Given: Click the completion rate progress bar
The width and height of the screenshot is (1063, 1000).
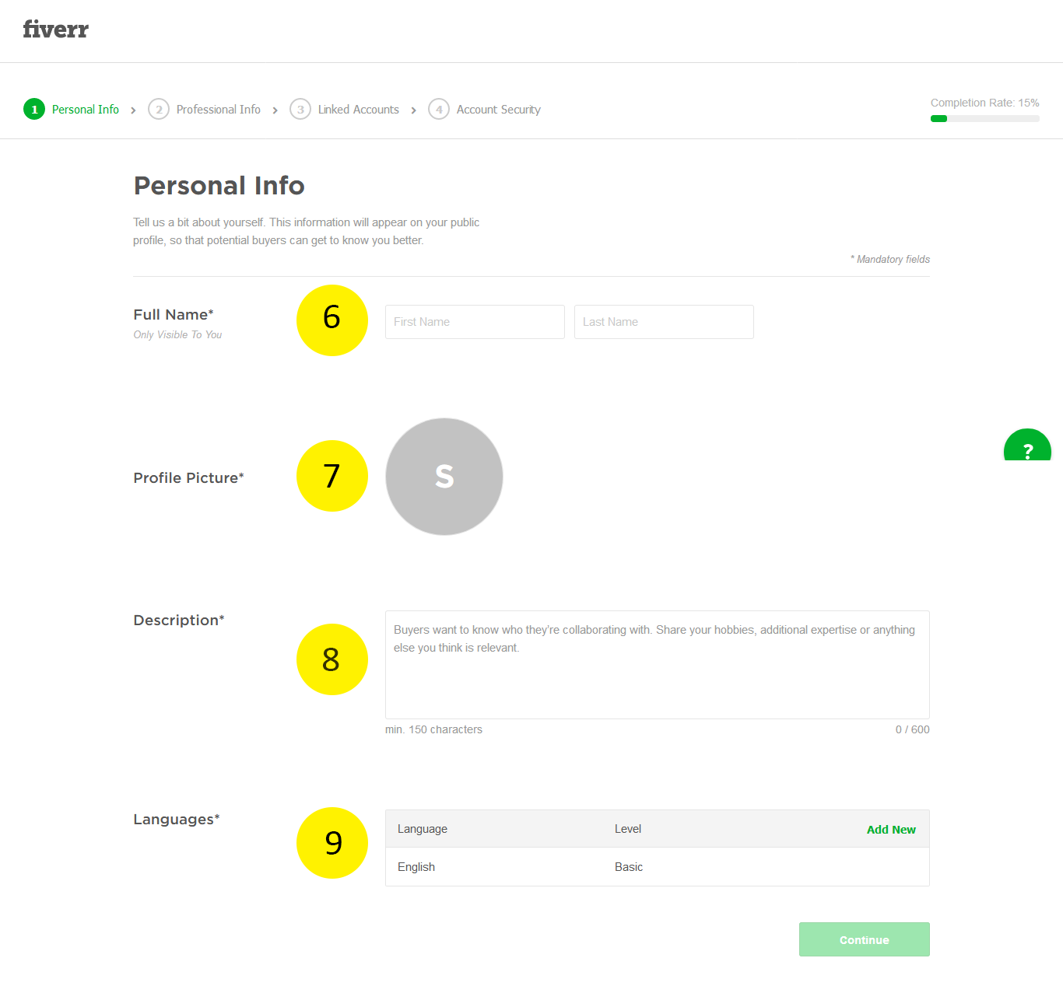Looking at the screenshot, I should click(x=985, y=119).
